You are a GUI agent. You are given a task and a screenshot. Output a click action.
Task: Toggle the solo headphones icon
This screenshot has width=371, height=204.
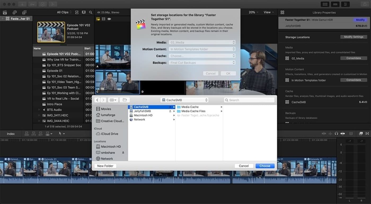pos(336,134)
